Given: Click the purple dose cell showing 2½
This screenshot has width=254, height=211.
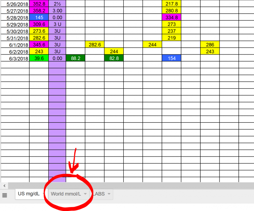Looking at the screenshot, I should pos(57,4).
